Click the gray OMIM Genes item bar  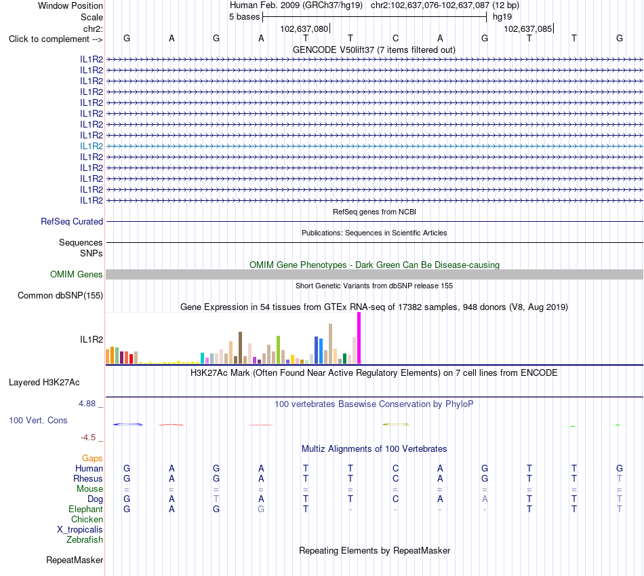click(x=374, y=274)
